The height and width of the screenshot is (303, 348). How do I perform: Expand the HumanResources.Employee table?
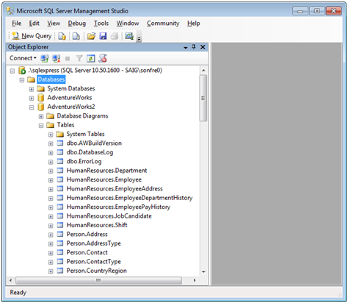point(51,180)
